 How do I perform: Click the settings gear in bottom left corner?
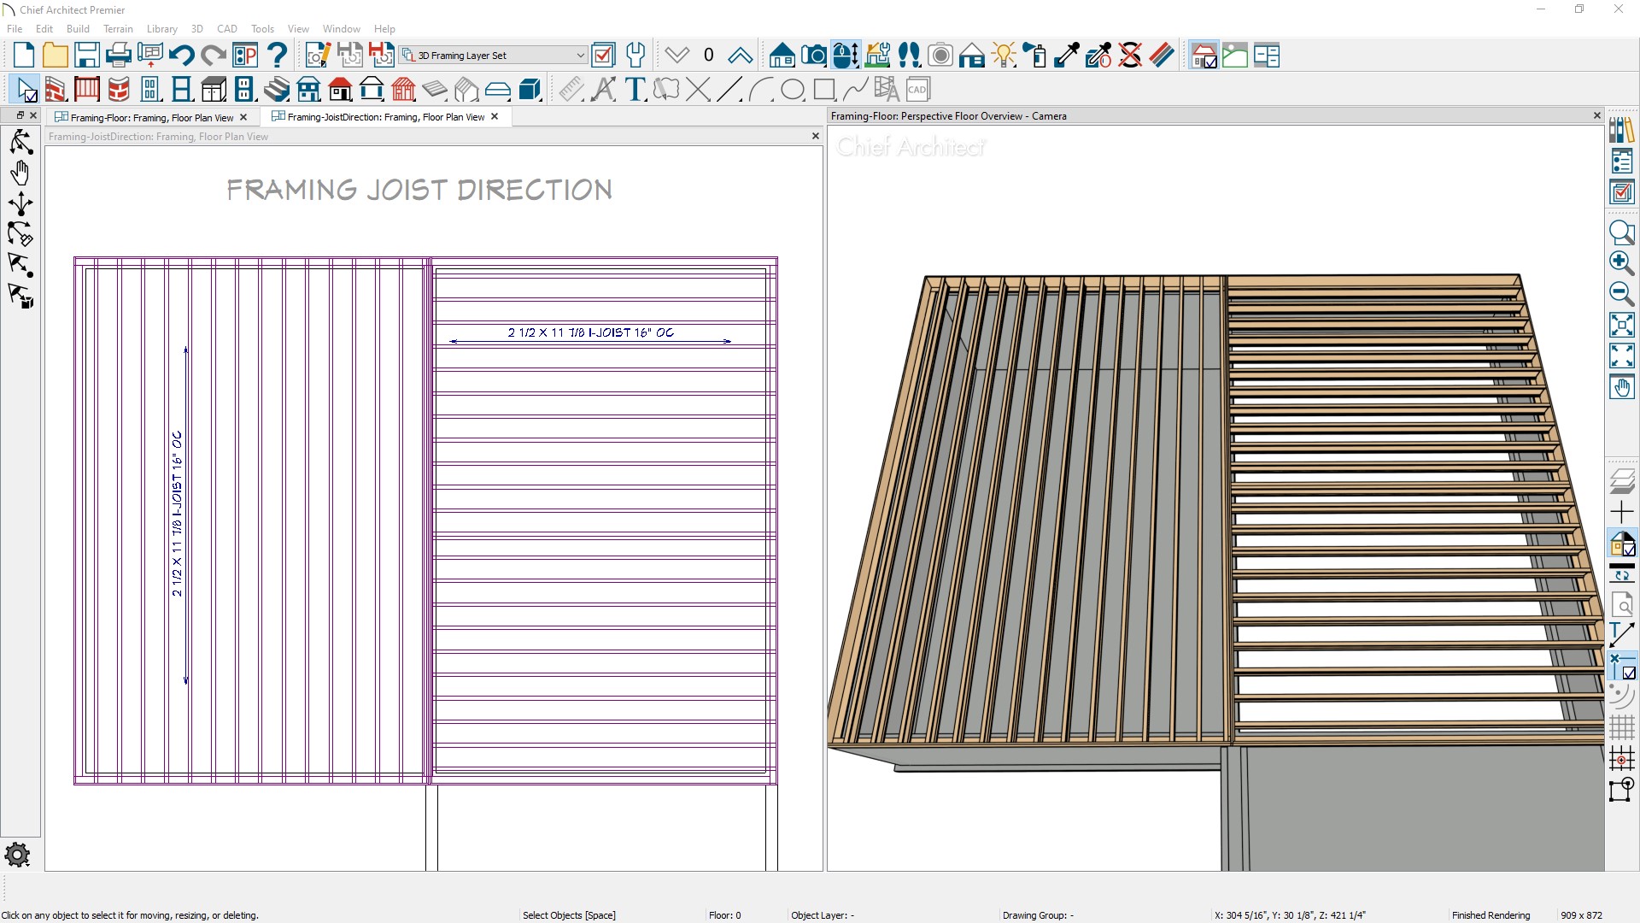click(x=17, y=855)
